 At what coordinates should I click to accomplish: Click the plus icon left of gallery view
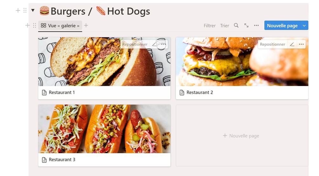point(28,25)
